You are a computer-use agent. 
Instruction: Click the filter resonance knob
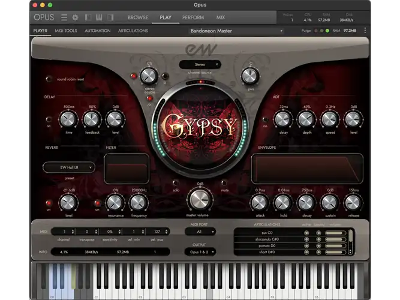pyautogui.click(x=115, y=202)
